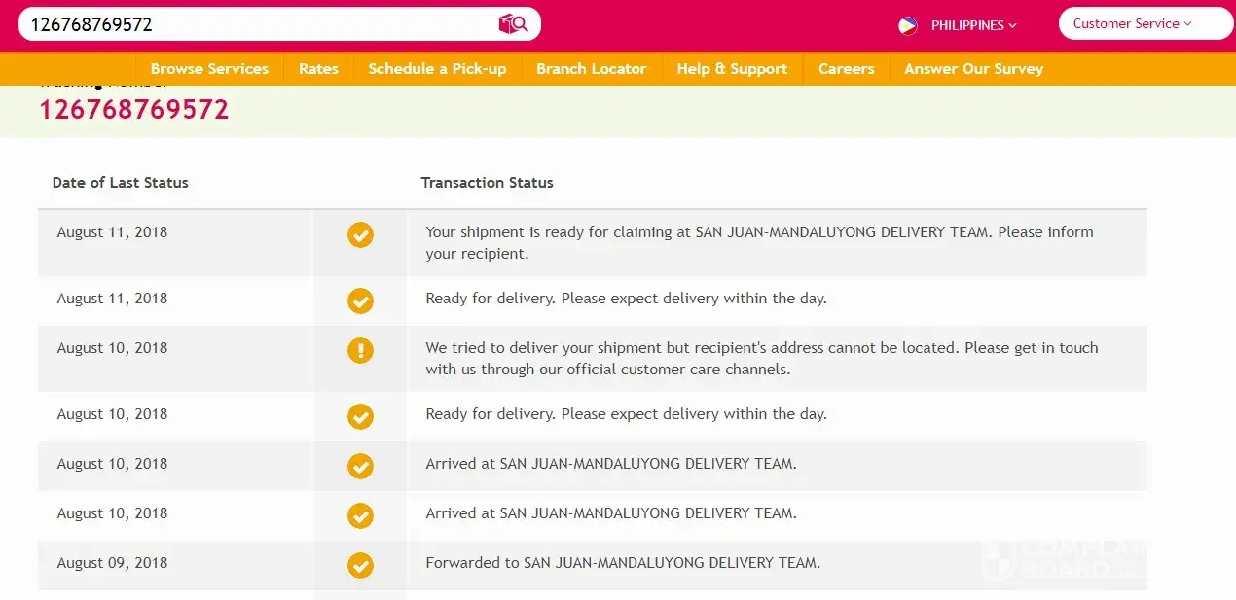
Task: Visit the Careers page link
Action: [x=846, y=69]
